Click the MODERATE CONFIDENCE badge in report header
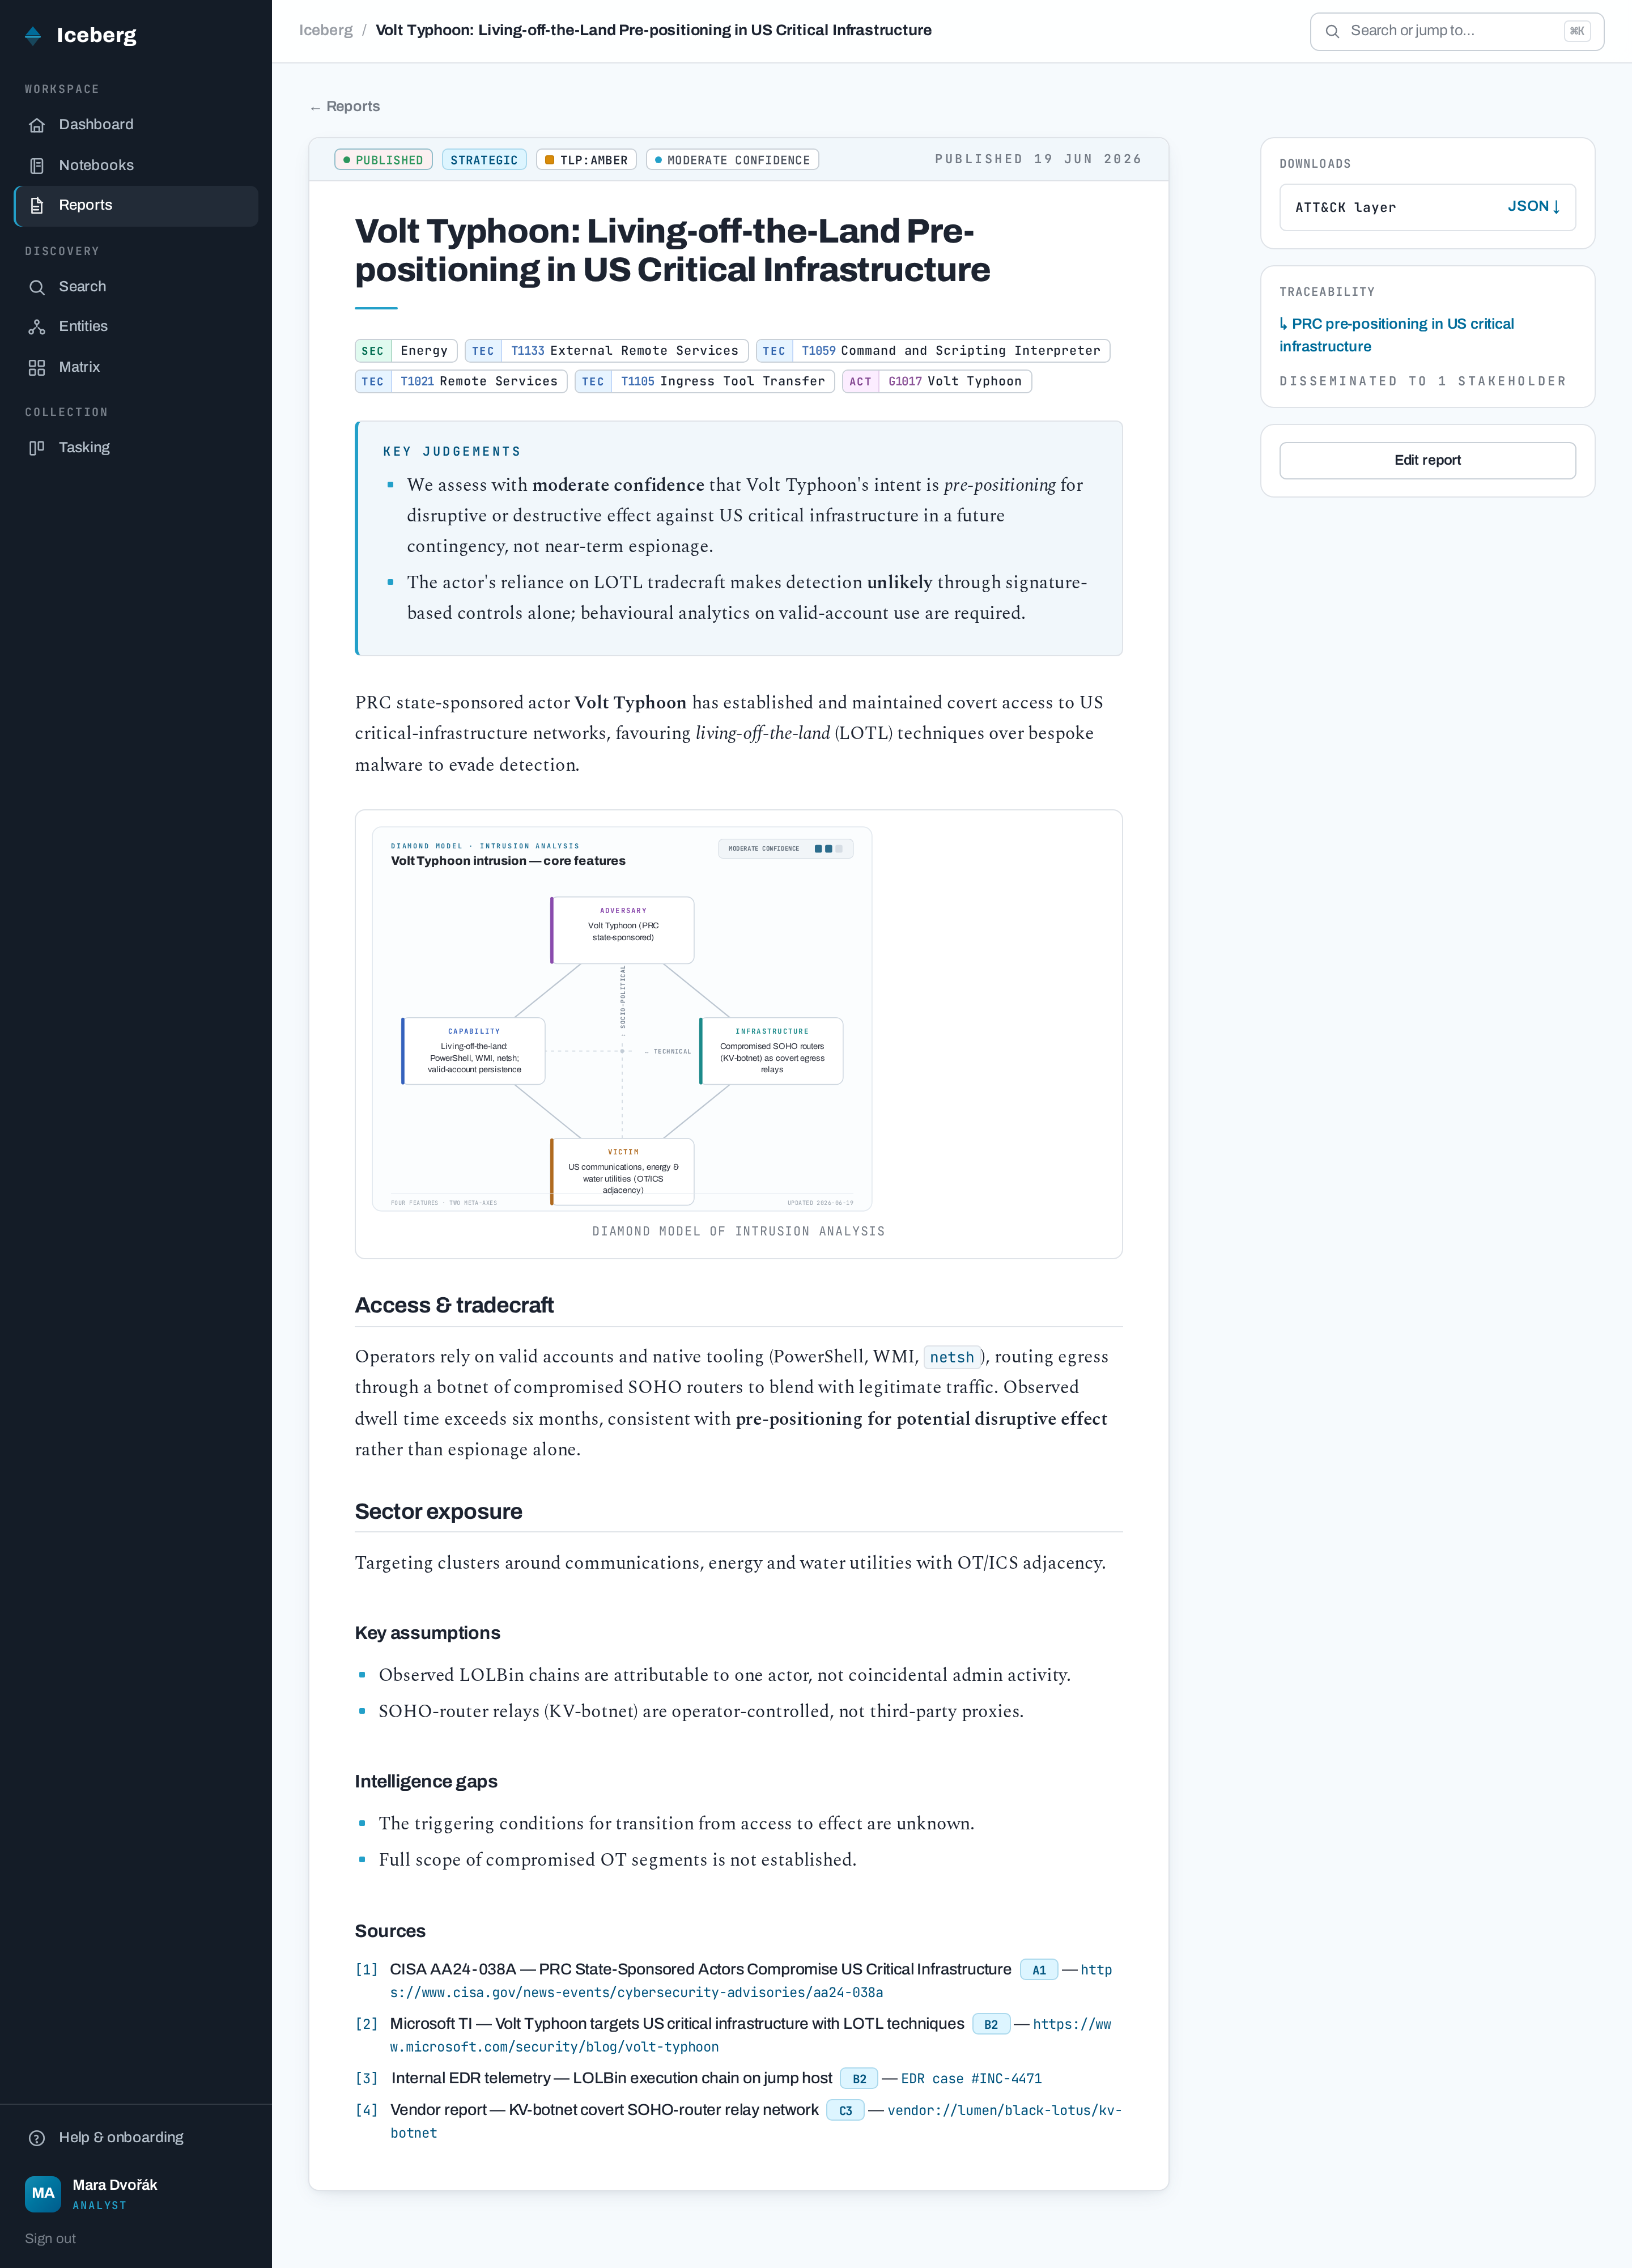 [x=732, y=160]
